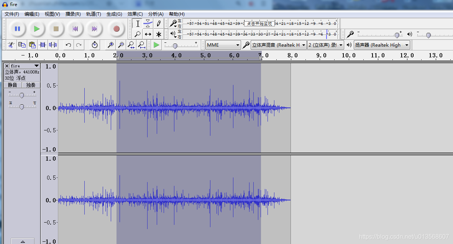Viewport: 453px width, 244px height.
Task: Click the Play-at-speed green arrow
Action: [x=156, y=45]
